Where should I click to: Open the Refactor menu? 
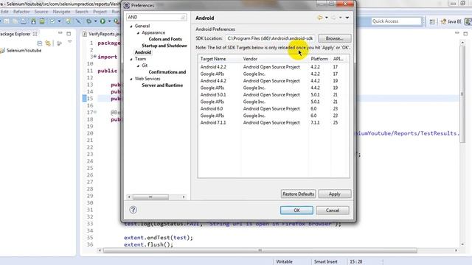click(x=21, y=12)
